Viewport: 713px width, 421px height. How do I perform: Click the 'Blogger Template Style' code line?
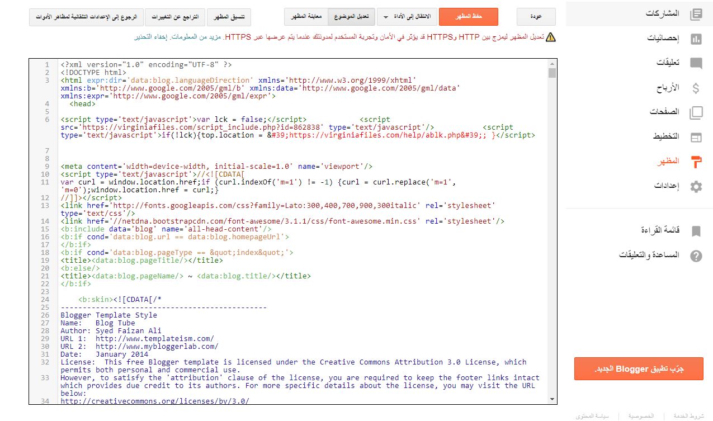click(108, 315)
